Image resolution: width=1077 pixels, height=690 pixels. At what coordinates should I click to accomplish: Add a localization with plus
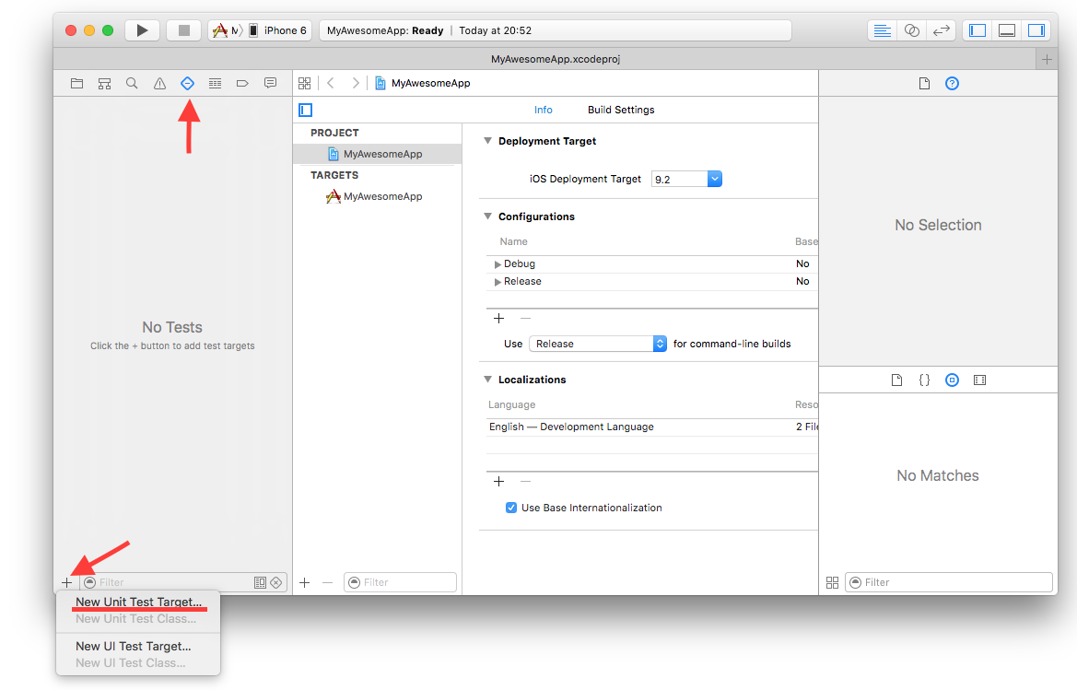pos(499,482)
